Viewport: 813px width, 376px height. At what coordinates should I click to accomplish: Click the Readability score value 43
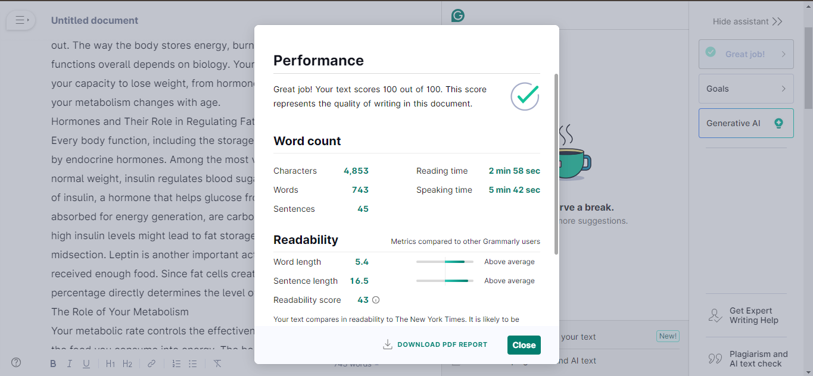pos(363,300)
